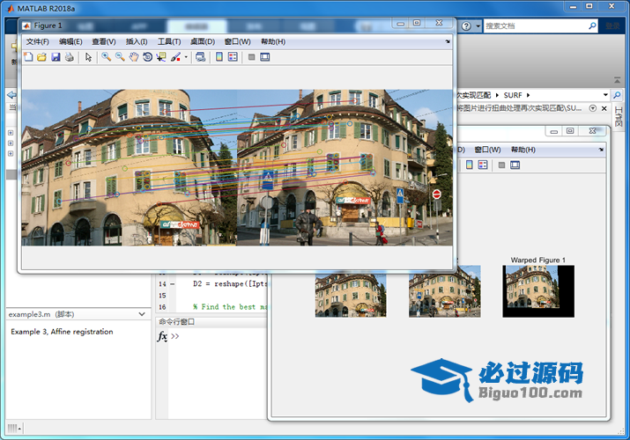Expand the help button dropdown arrow
This screenshot has height=440, width=630.
tap(478, 26)
